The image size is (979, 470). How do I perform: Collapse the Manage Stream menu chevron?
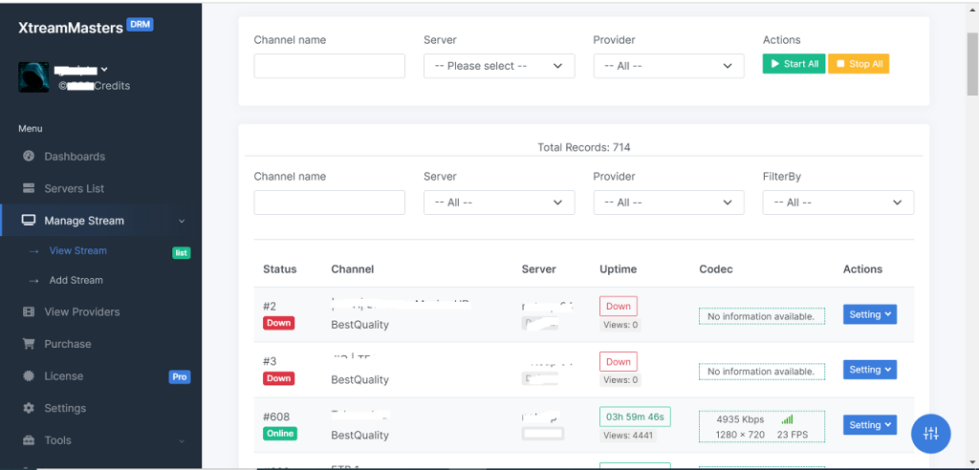click(x=182, y=222)
